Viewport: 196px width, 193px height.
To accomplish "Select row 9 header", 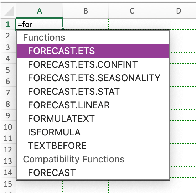I will click(8, 115).
